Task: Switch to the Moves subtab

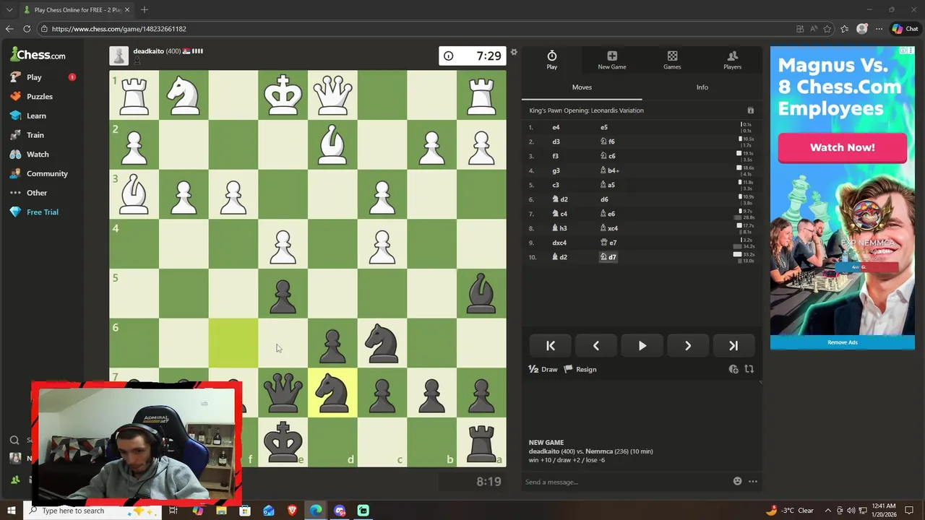Action: [x=582, y=87]
